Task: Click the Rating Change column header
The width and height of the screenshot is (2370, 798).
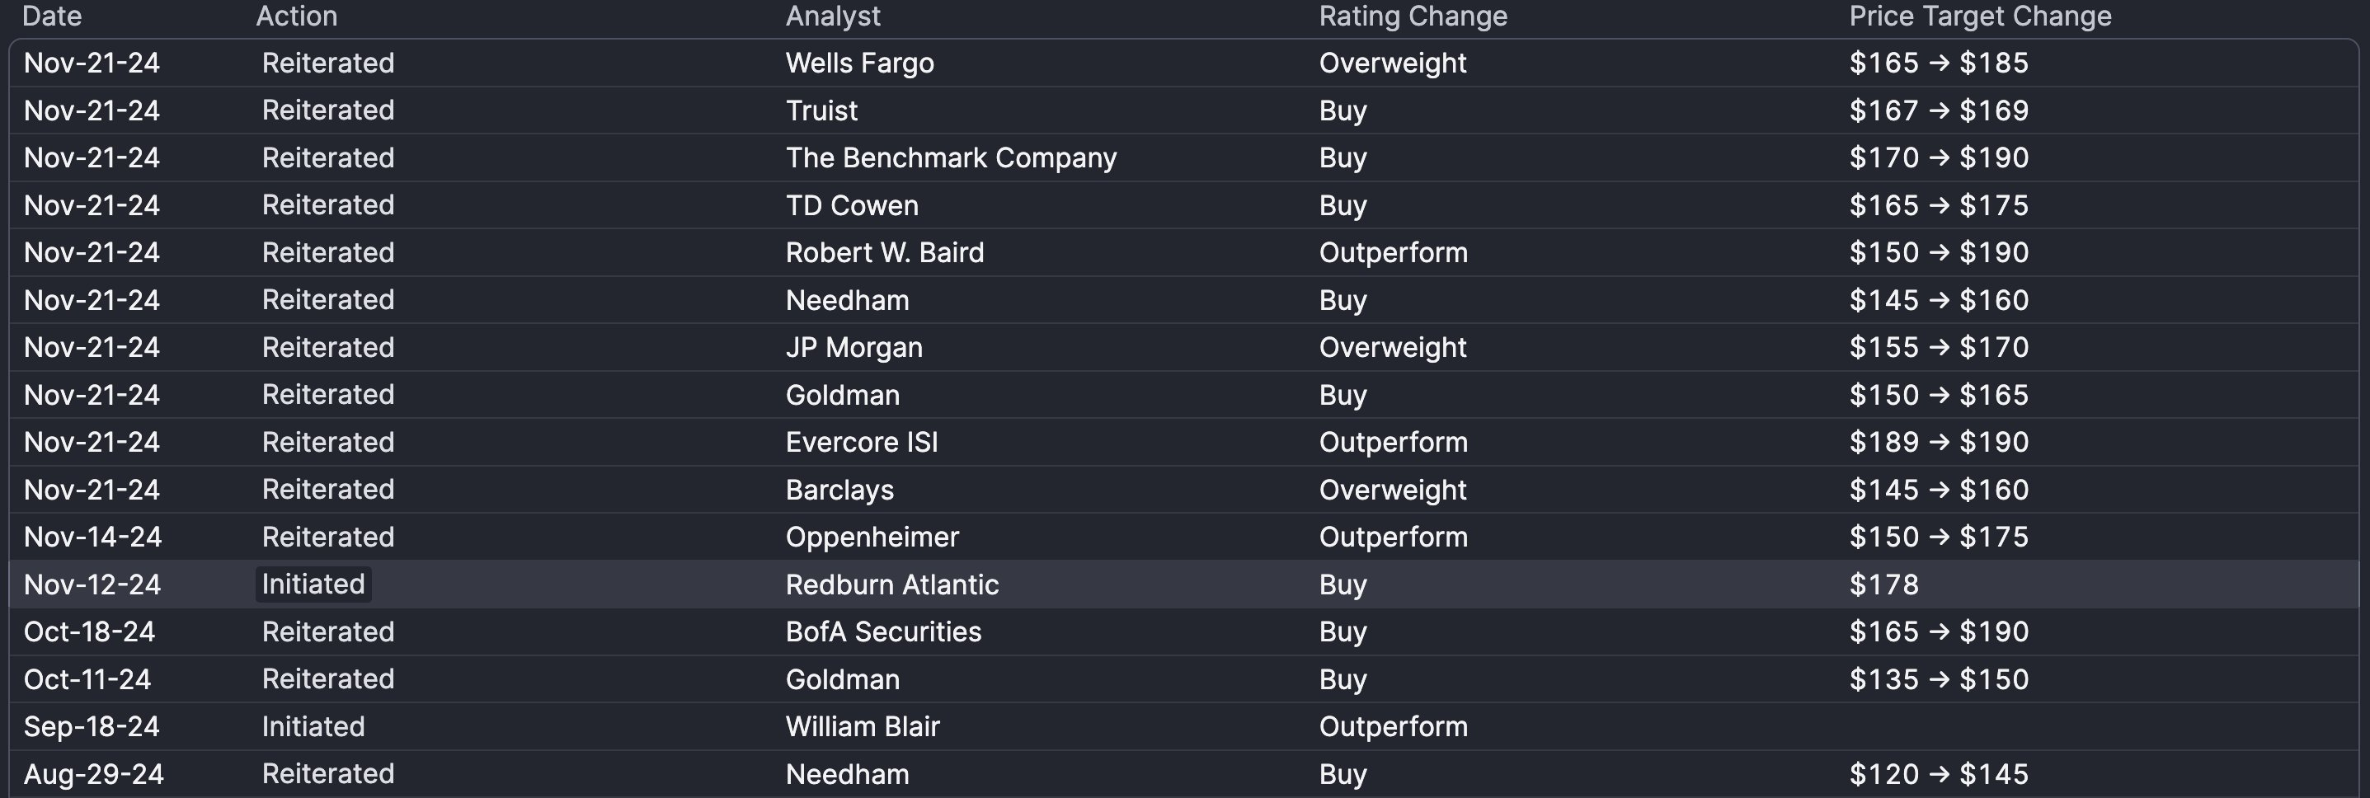Action: tap(1413, 16)
